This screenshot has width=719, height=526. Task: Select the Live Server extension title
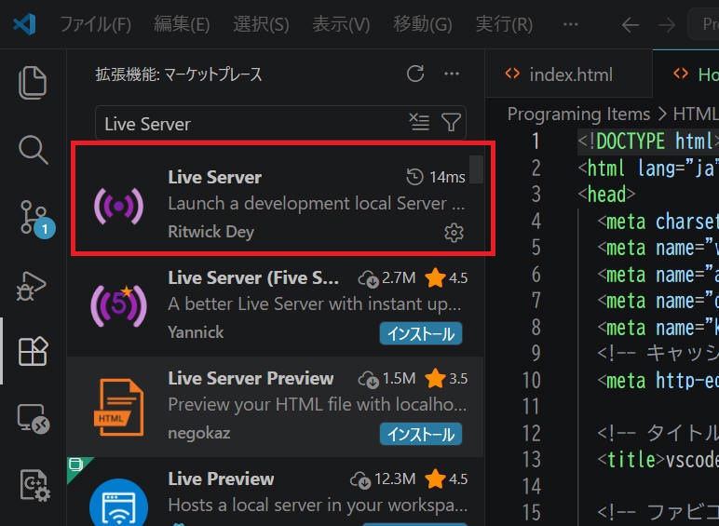point(214,177)
